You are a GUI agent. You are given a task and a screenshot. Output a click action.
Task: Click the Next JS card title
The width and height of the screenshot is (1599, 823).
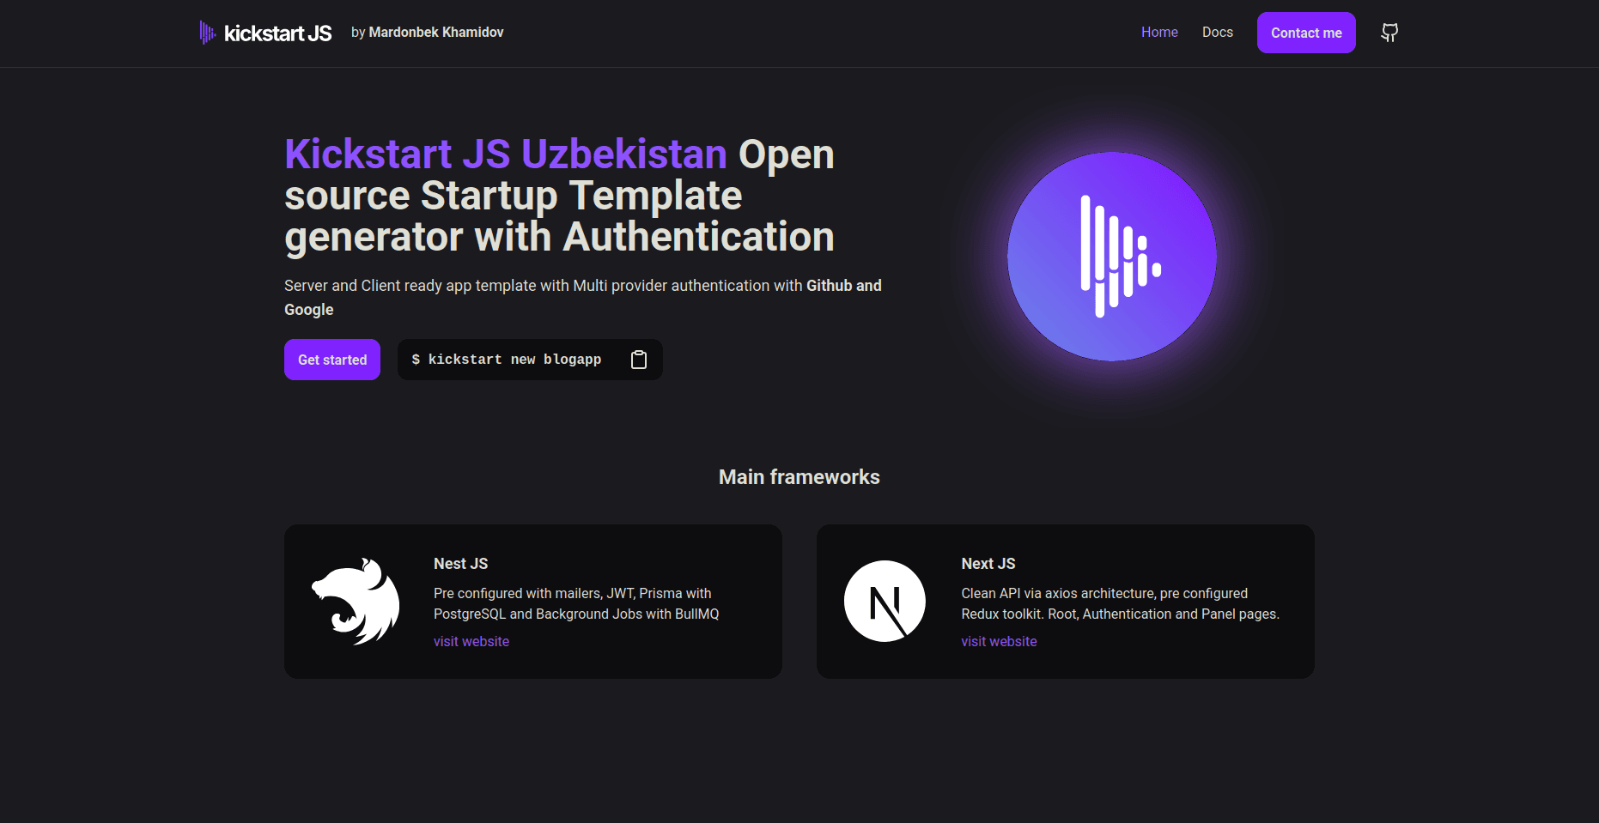988,564
